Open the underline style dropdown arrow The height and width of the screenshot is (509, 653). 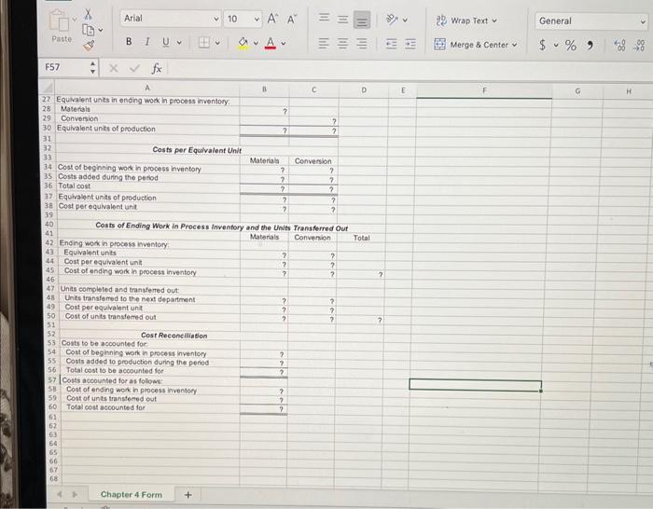tap(179, 43)
